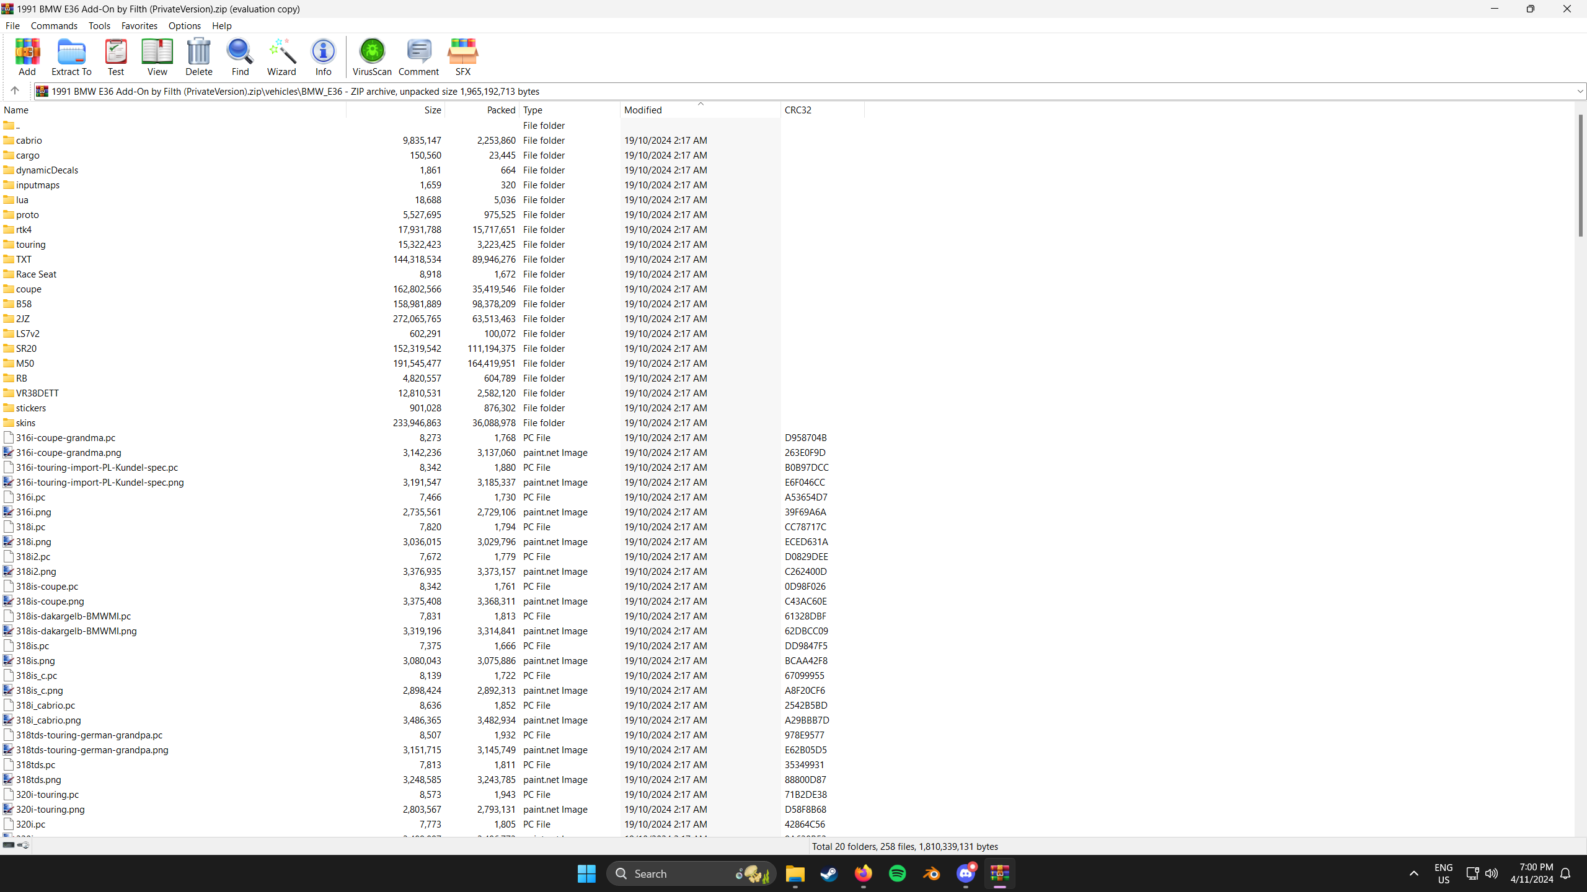Open Firefox from the taskbar
This screenshot has height=892, width=1587.
[863, 873]
